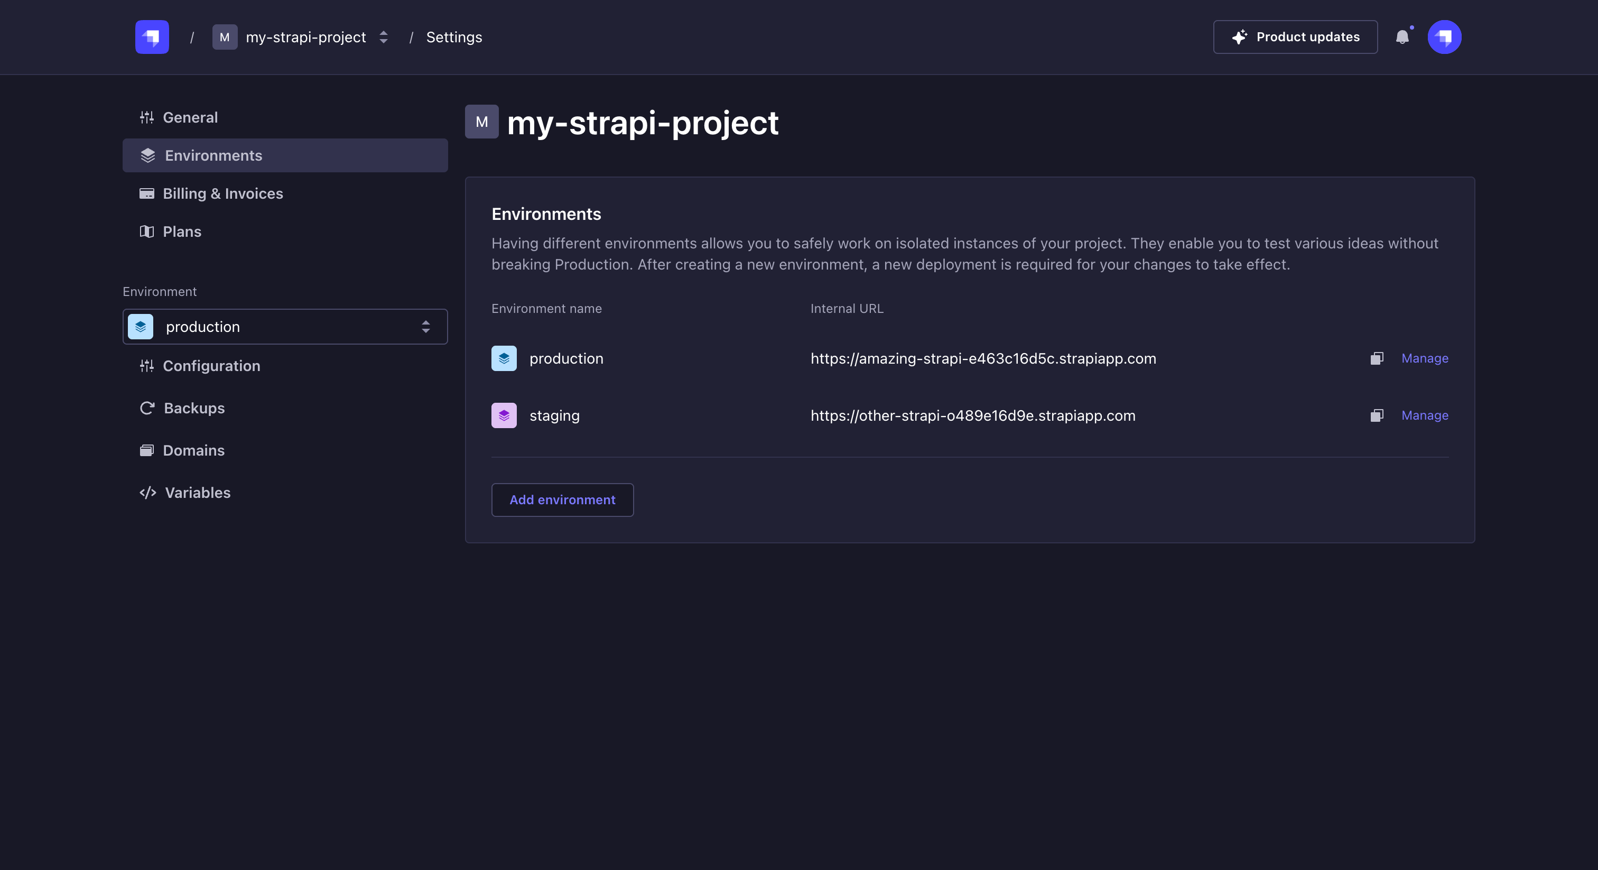Image resolution: width=1598 pixels, height=870 pixels.
Task: Manage the production environment
Action: [x=1425, y=359]
